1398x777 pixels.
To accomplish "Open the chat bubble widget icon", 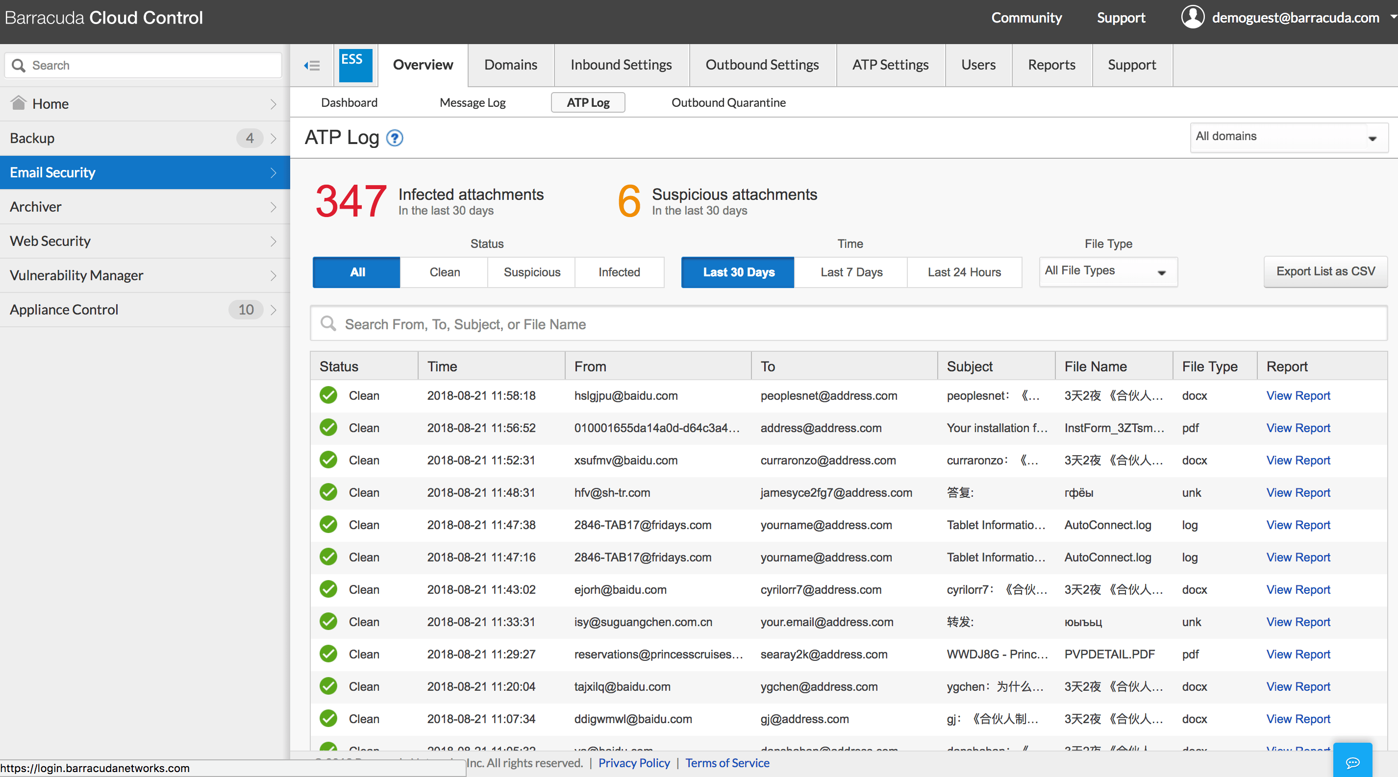I will 1352,762.
